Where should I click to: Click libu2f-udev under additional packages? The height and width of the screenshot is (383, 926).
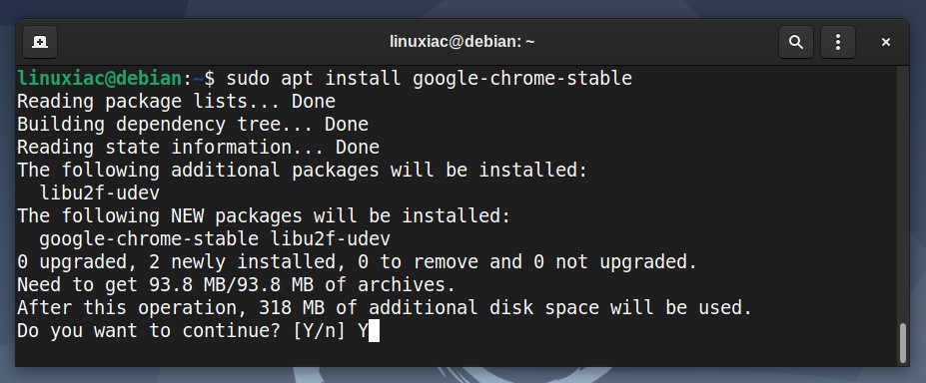(99, 193)
